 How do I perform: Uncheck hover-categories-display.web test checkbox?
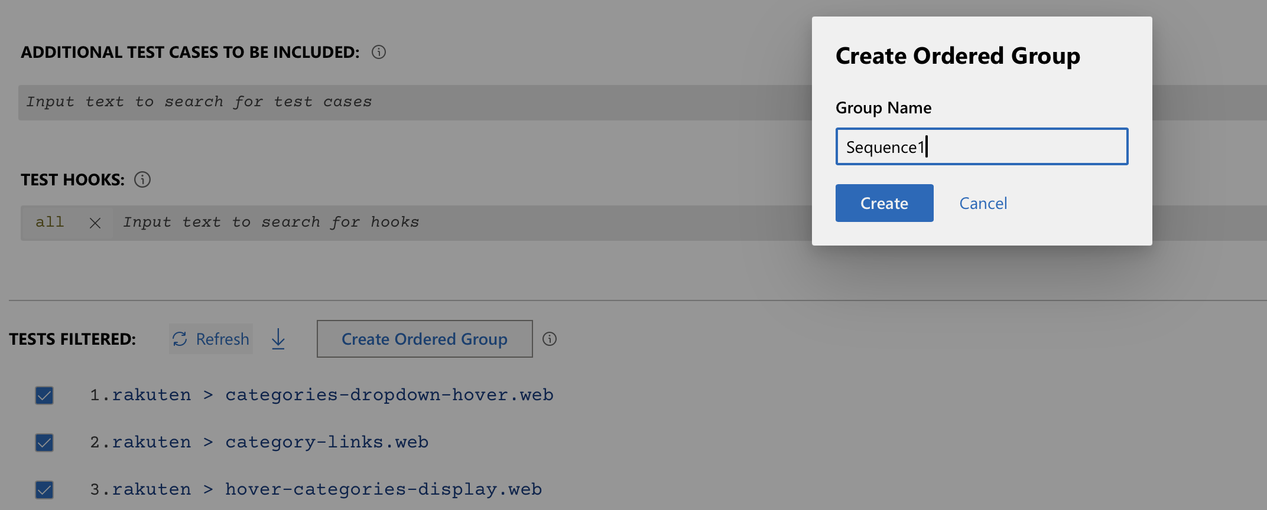pos(44,489)
